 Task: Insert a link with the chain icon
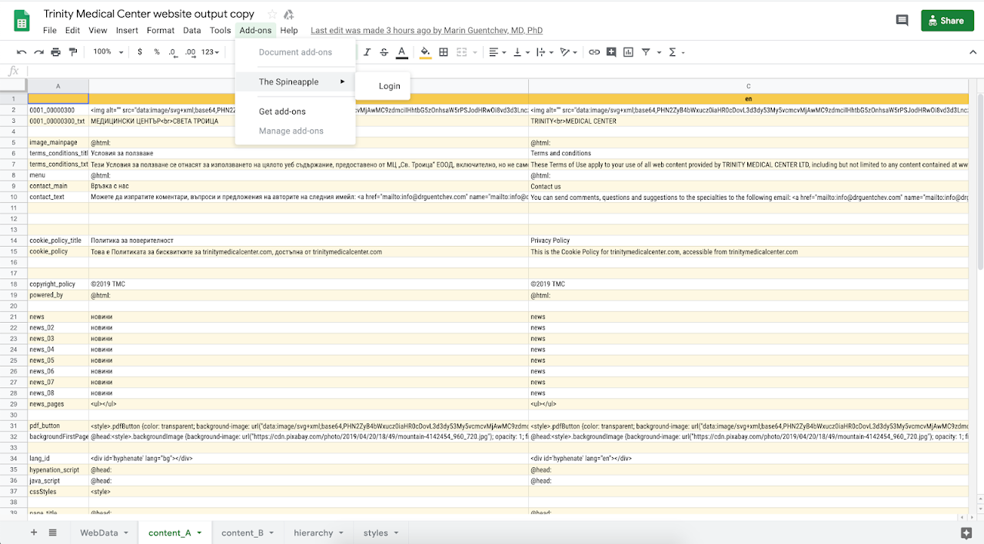[594, 52]
